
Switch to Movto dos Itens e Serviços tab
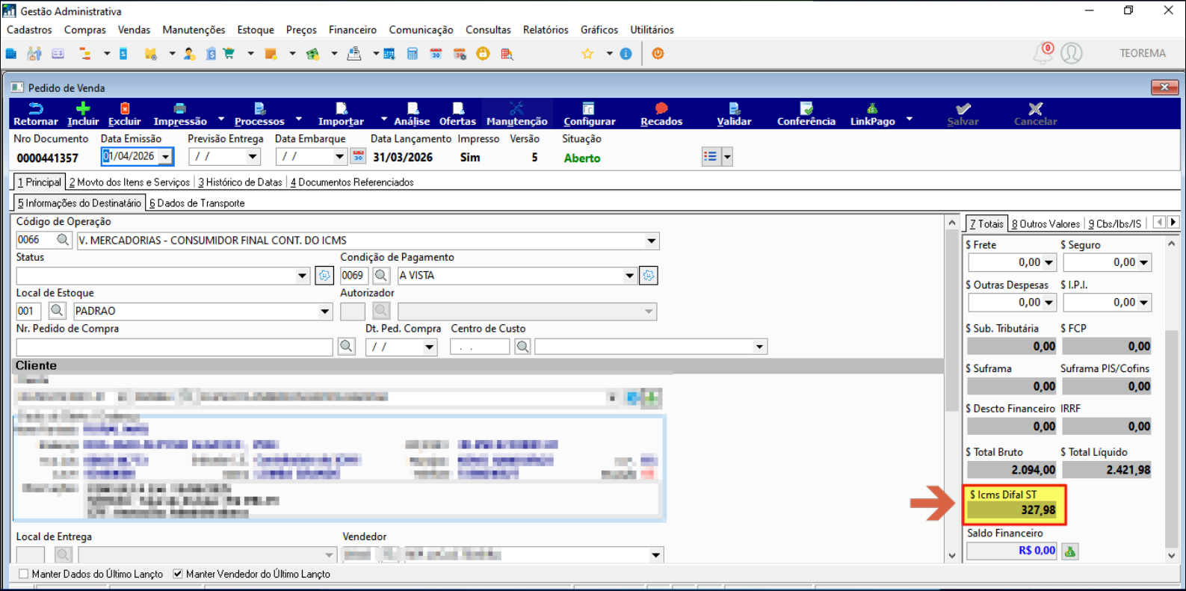tap(129, 182)
